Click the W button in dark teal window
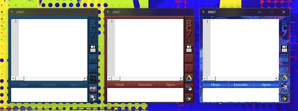The image size is (298, 111). coord(93,59)
